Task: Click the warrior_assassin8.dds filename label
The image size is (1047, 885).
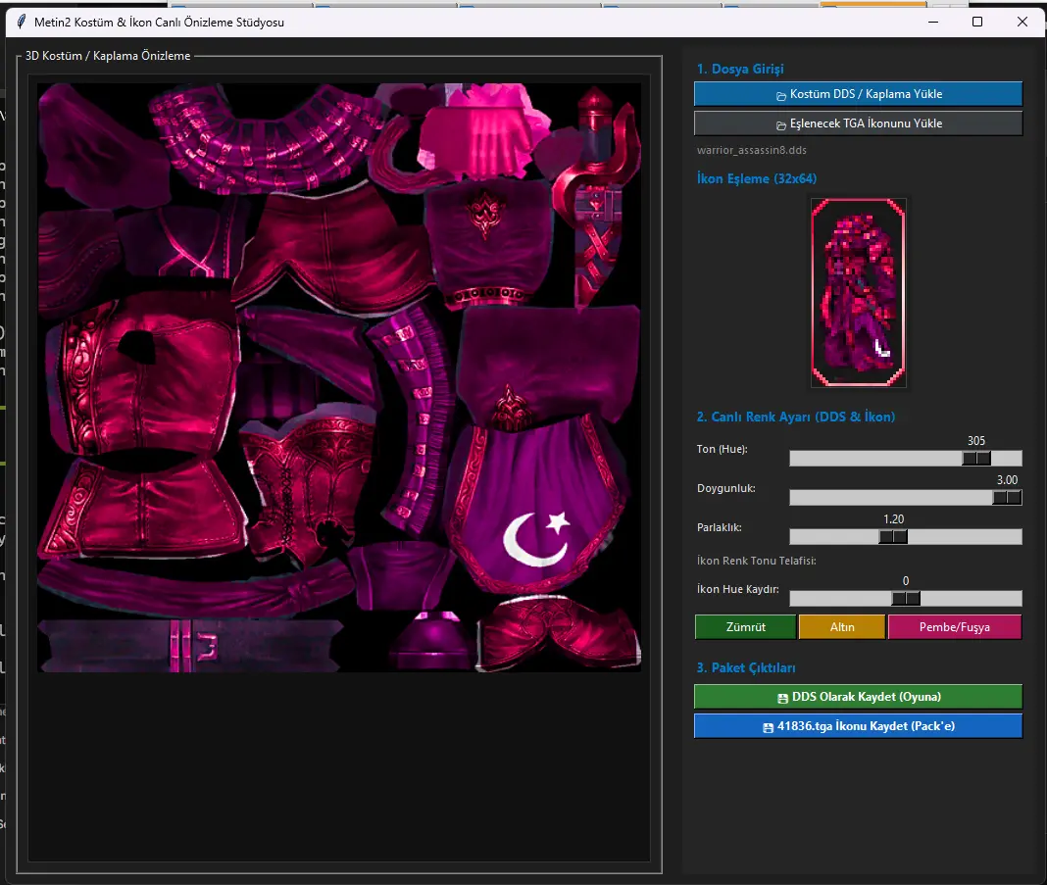Action: click(752, 150)
